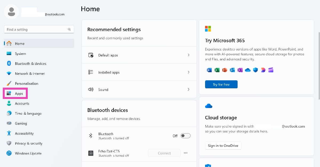Image resolution: width=320 pixels, height=167 pixels.
Task: Select the System icon in the sidebar
Action: coord(9,53)
